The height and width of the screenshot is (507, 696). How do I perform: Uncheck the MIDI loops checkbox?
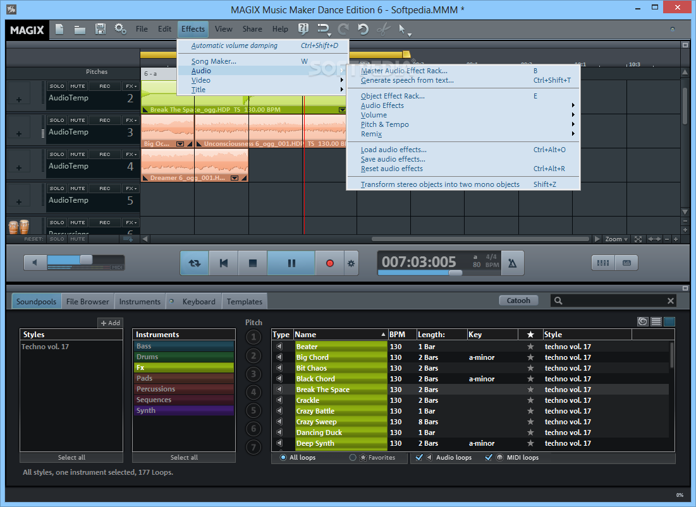(489, 457)
